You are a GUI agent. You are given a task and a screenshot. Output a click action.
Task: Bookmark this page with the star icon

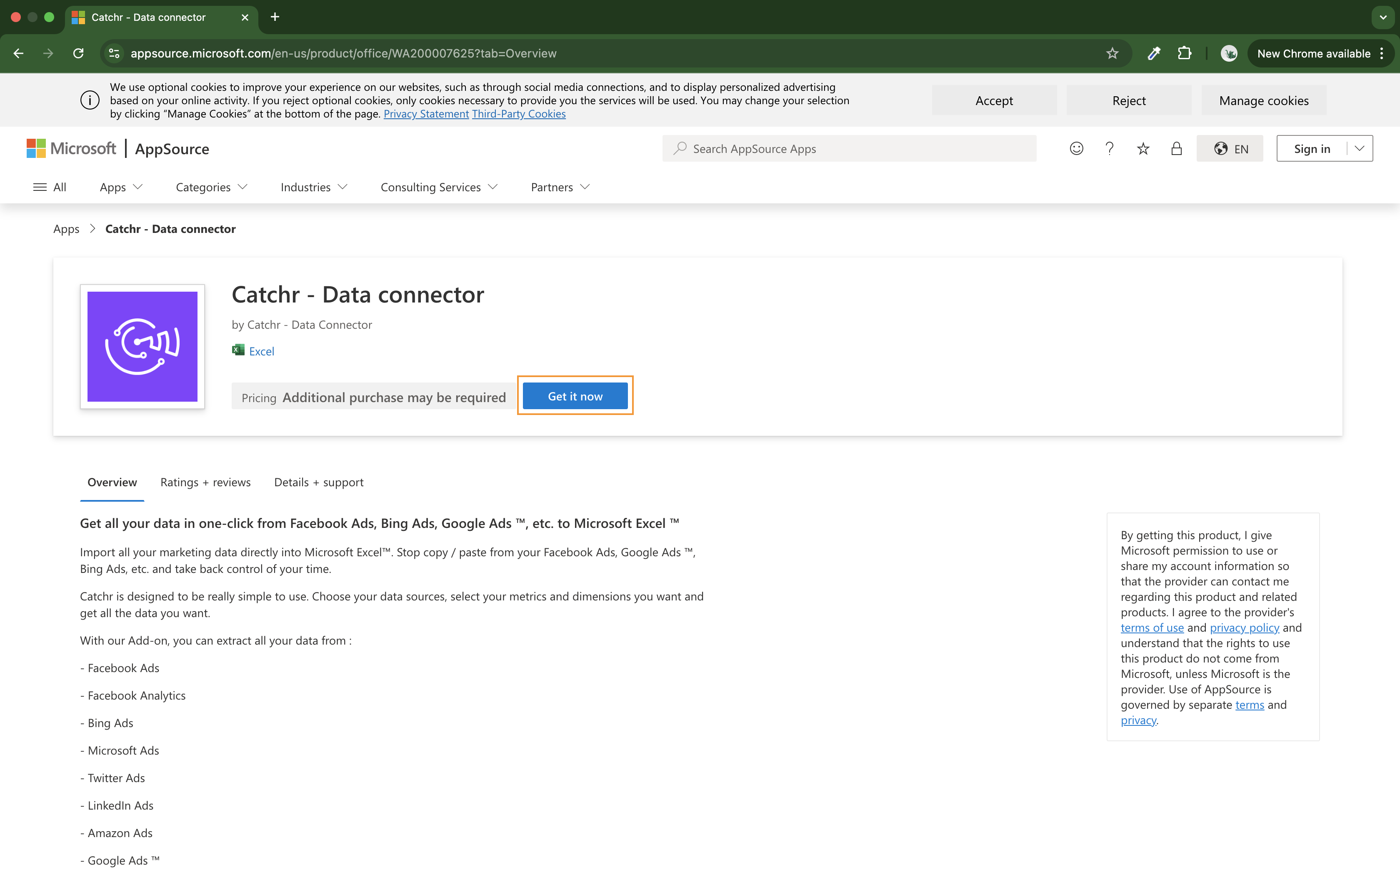pyautogui.click(x=1112, y=53)
